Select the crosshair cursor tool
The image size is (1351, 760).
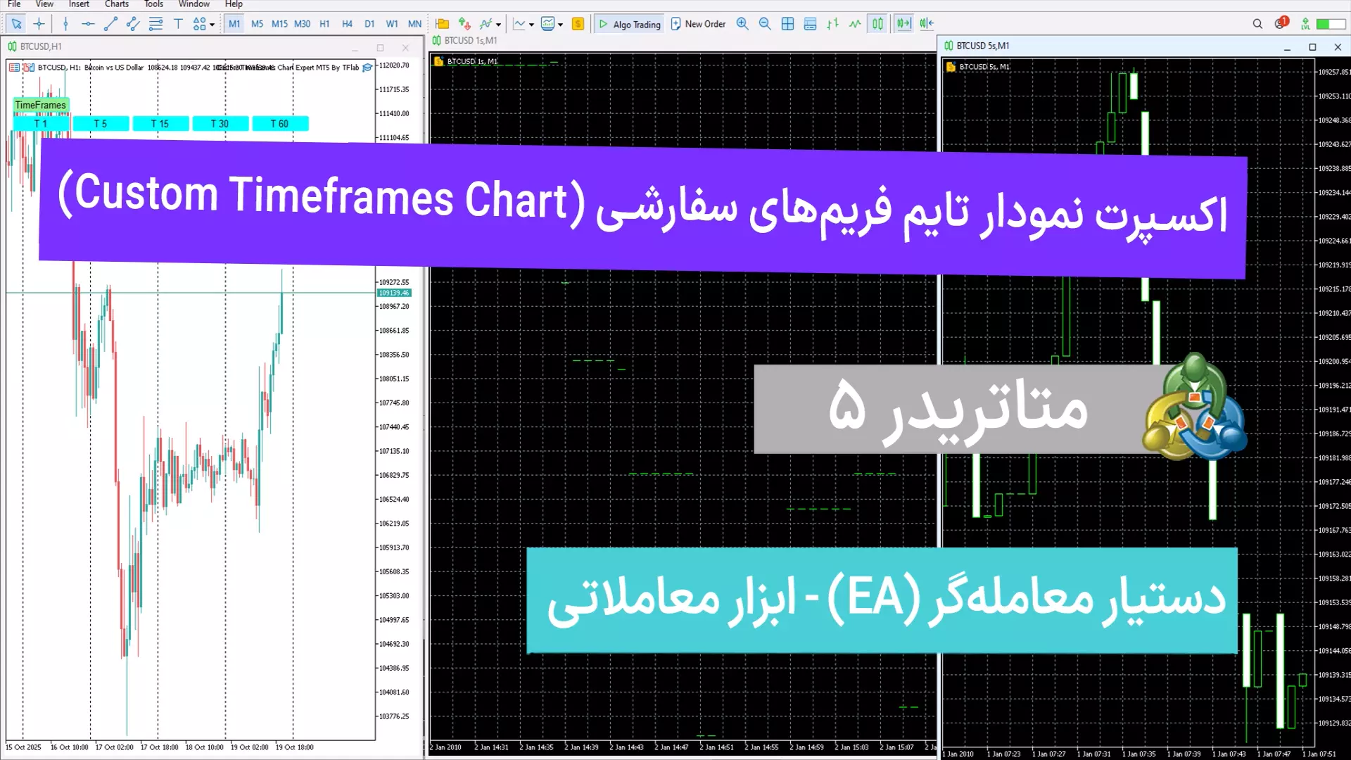point(39,24)
